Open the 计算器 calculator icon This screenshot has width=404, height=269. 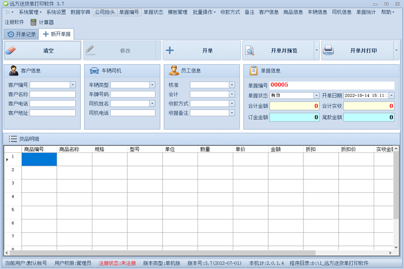coord(33,22)
